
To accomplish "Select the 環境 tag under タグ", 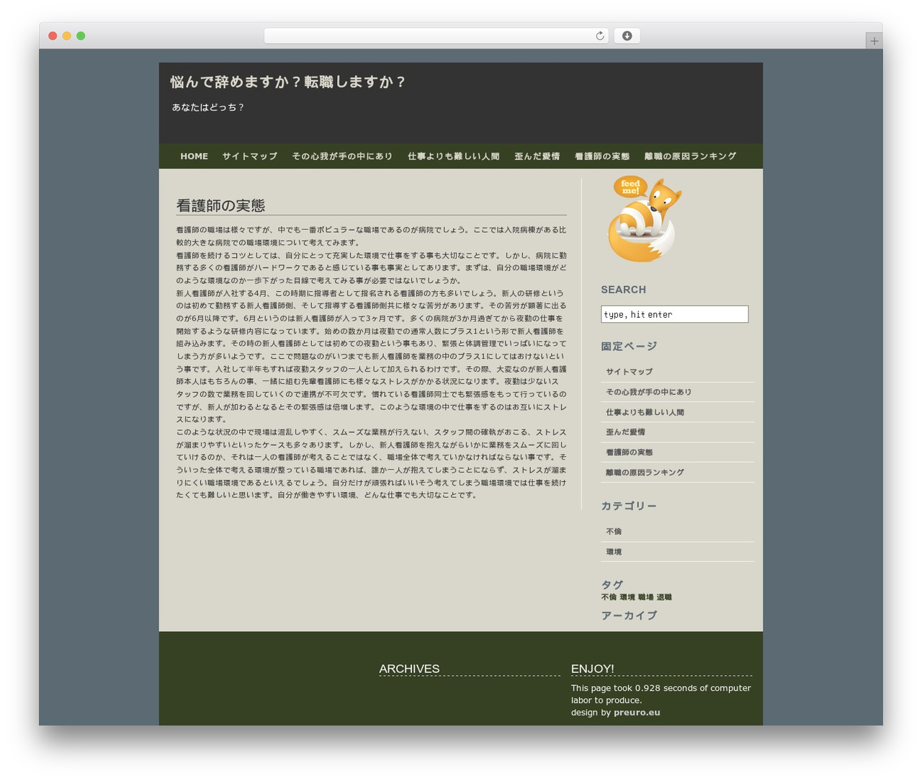I will pyautogui.click(x=627, y=597).
